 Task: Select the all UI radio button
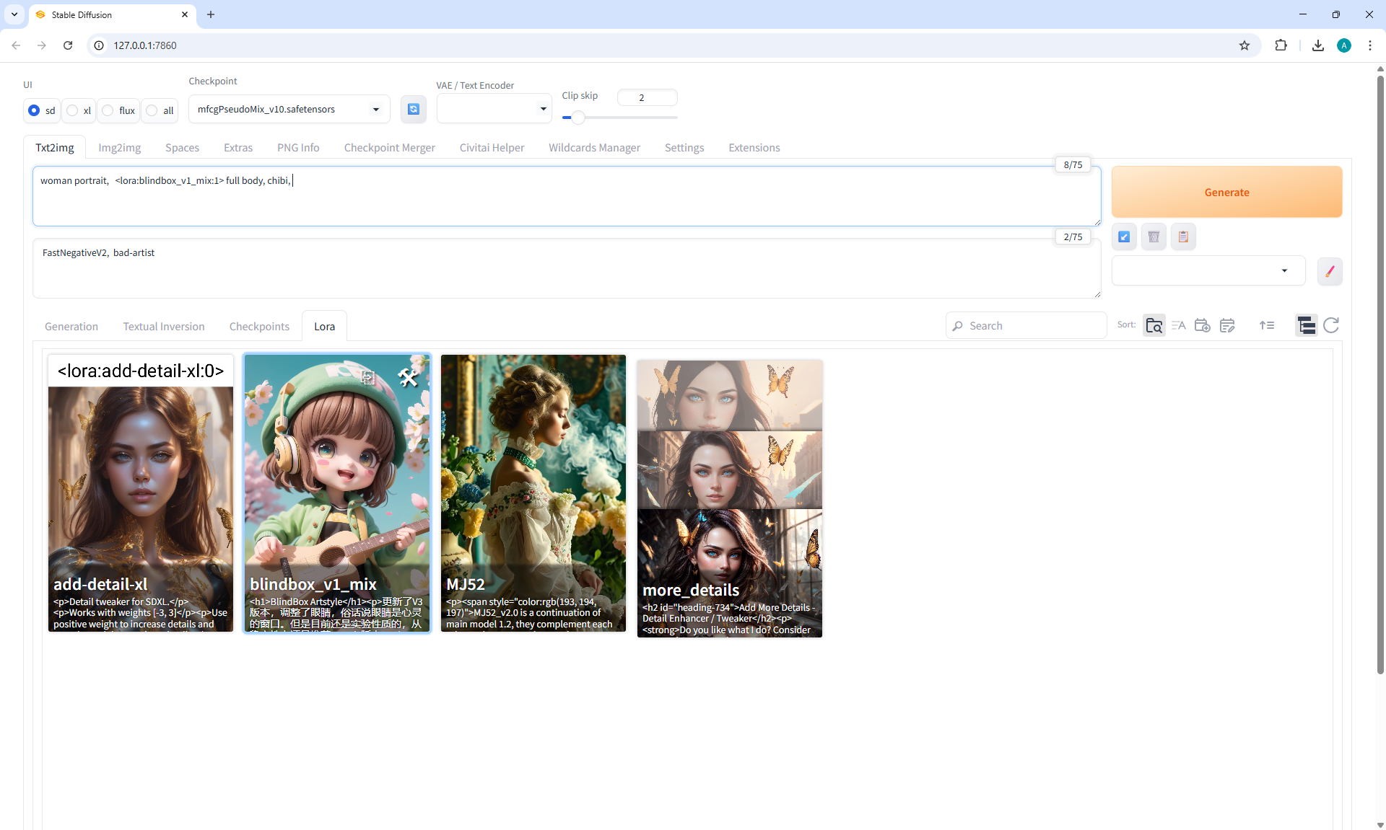pos(152,110)
